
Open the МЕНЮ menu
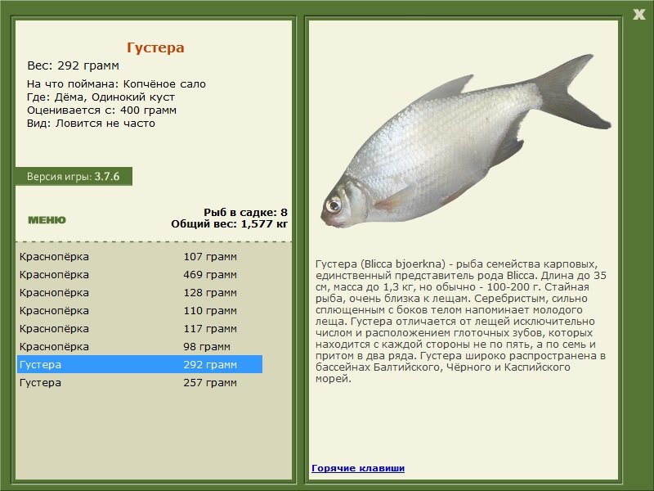[x=47, y=220]
